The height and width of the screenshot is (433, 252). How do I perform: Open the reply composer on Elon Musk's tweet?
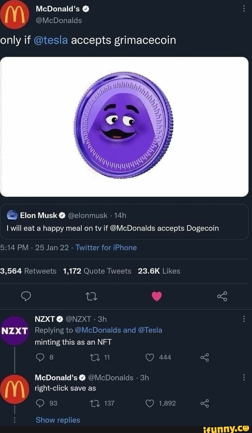26,296
